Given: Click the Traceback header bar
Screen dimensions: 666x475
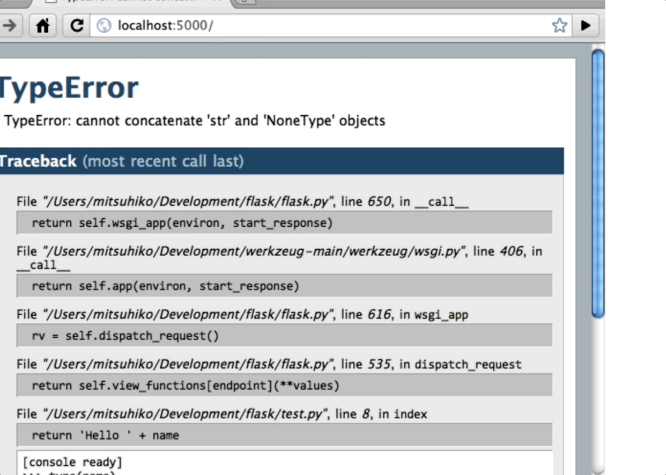Looking at the screenshot, I should [x=282, y=161].
